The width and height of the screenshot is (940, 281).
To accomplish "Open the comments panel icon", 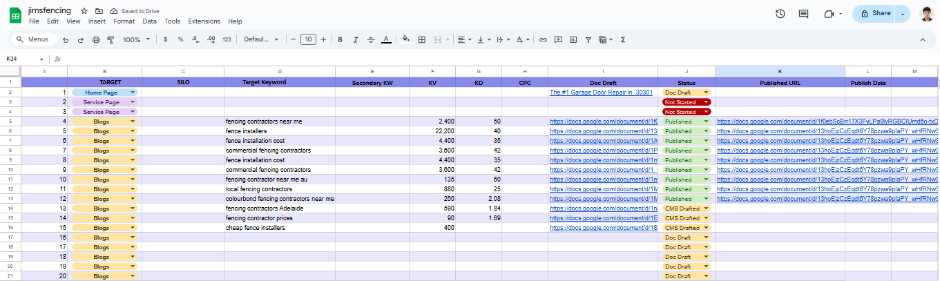I will [803, 14].
